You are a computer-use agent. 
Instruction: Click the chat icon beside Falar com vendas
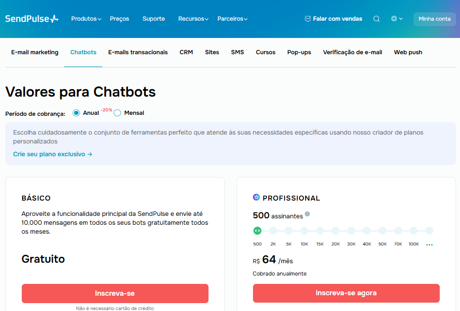[308, 19]
